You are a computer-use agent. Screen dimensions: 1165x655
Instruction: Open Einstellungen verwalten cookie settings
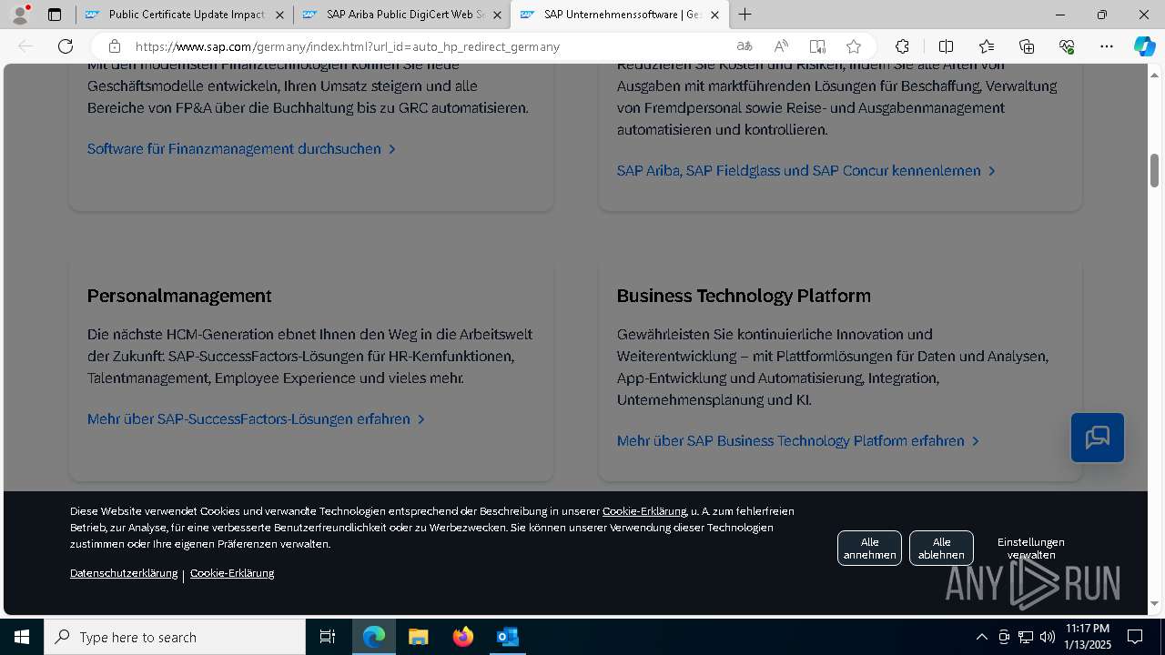pos(1031,548)
